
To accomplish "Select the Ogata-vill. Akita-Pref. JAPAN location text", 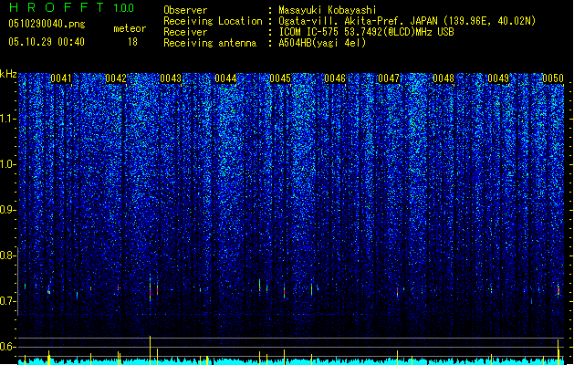I will (407, 21).
